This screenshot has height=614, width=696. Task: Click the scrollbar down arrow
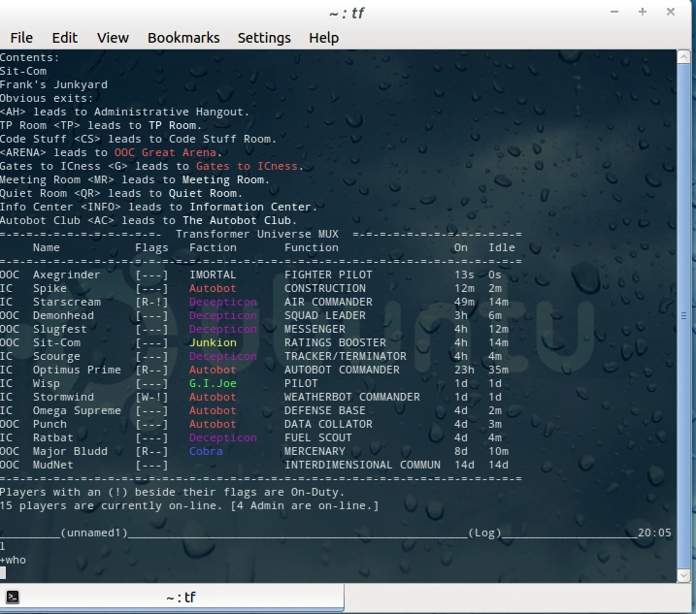click(x=683, y=575)
